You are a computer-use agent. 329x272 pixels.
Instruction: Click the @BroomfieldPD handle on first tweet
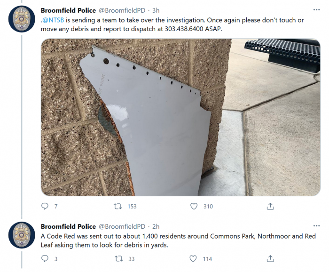point(122,10)
